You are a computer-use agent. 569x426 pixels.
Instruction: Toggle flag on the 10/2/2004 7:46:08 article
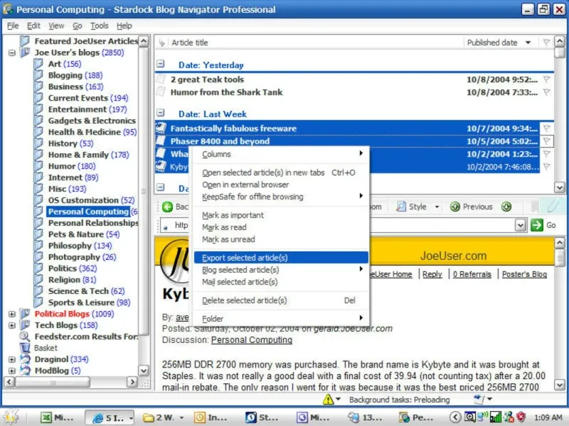[546, 167]
